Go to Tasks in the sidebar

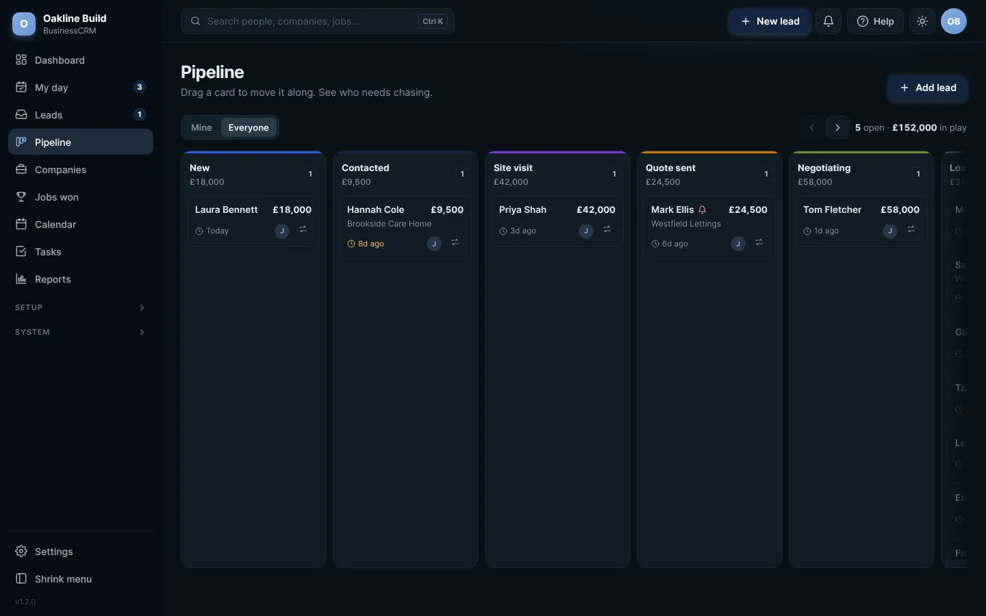coord(81,252)
